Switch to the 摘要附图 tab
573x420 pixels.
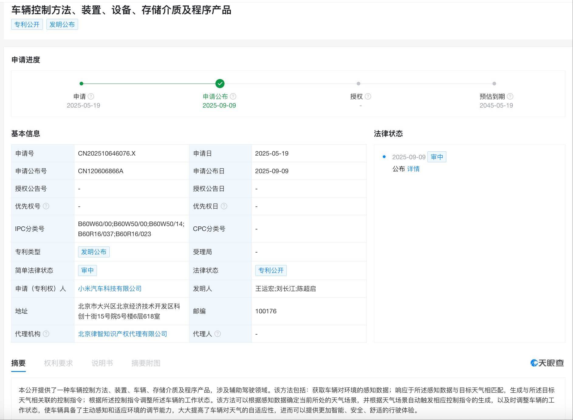point(146,363)
